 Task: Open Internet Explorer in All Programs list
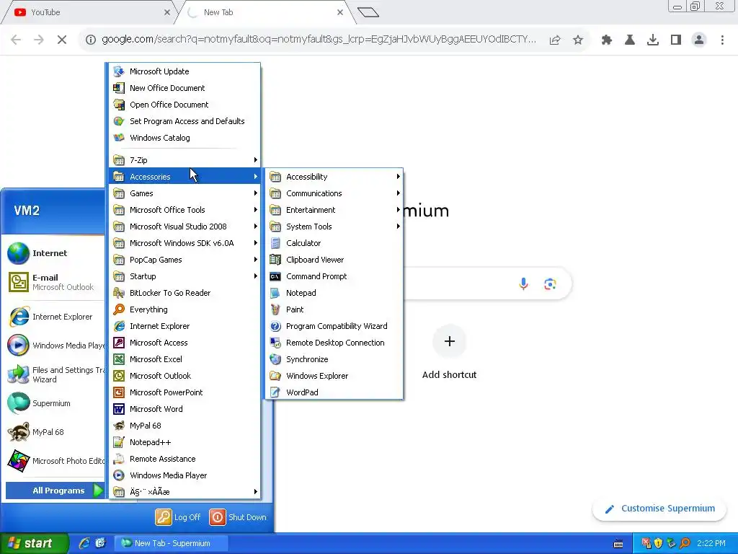pos(184,326)
